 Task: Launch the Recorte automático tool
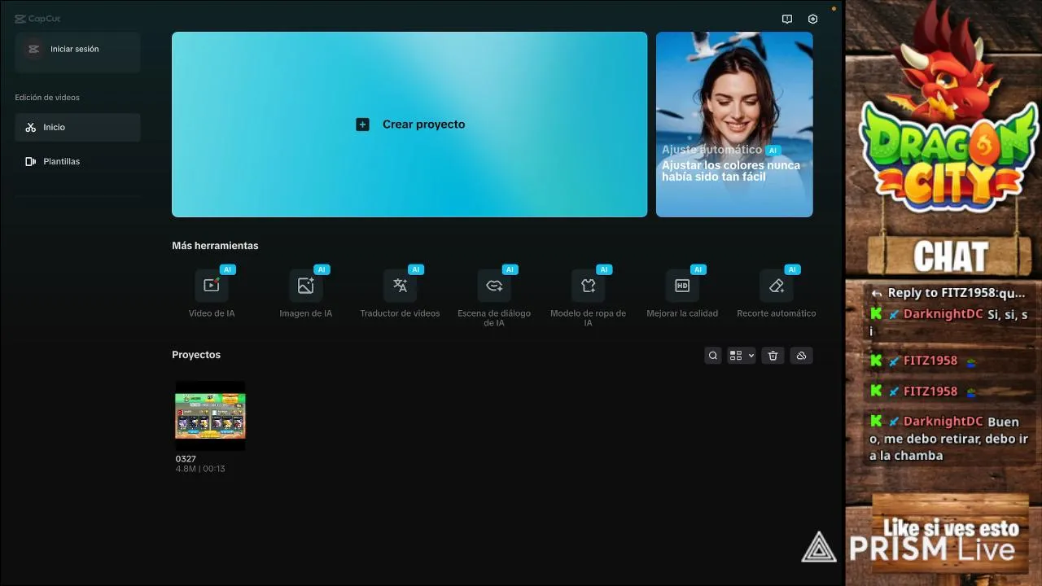click(776, 286)
